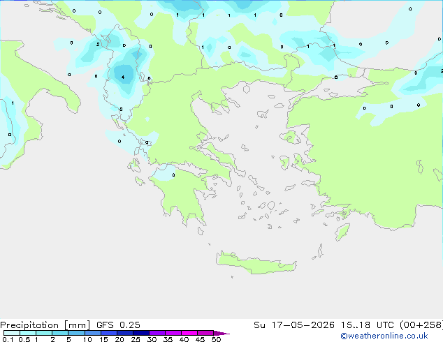
Task: Pick the 10–15 mm legend color swatch
Action: tap(93, 333)
